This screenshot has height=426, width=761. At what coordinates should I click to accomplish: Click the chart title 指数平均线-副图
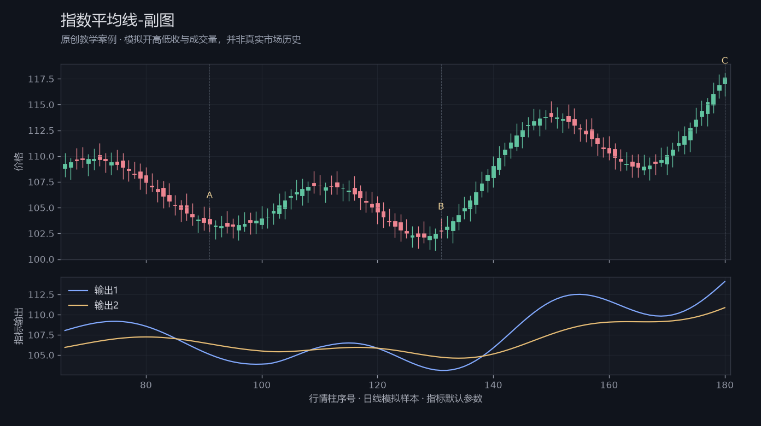coord(118,21)
